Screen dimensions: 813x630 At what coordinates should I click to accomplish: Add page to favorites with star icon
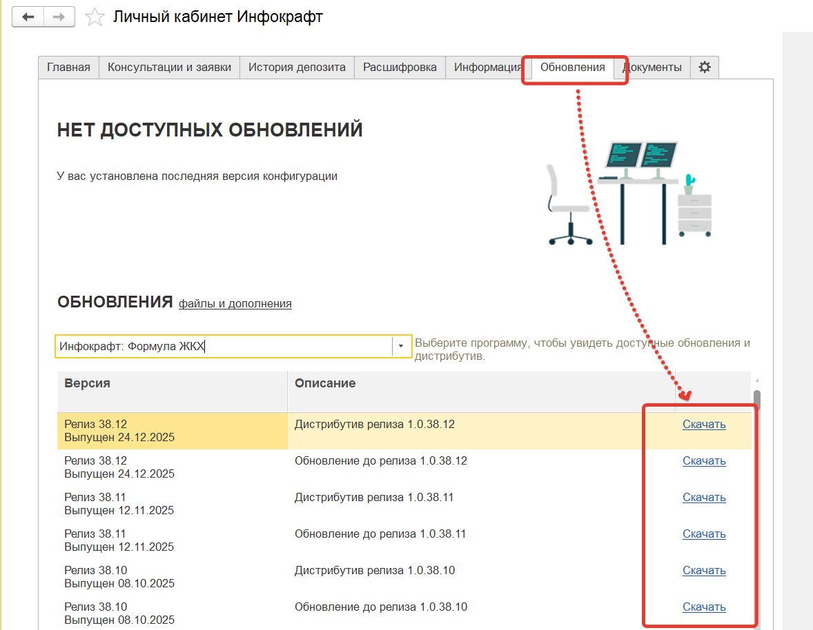point(94,17)
